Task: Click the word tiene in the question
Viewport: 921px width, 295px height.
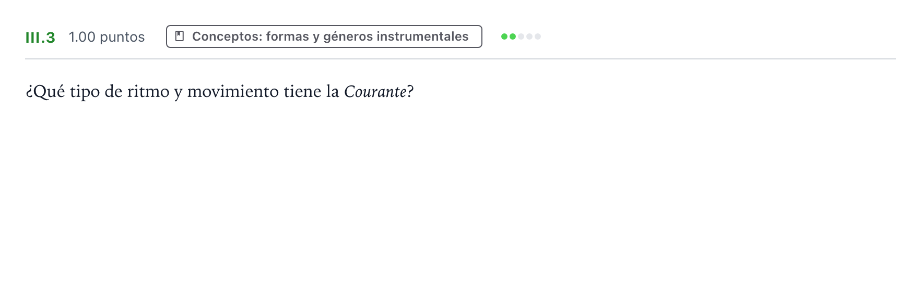Action: pyautogui.click(x=303, y=92)
